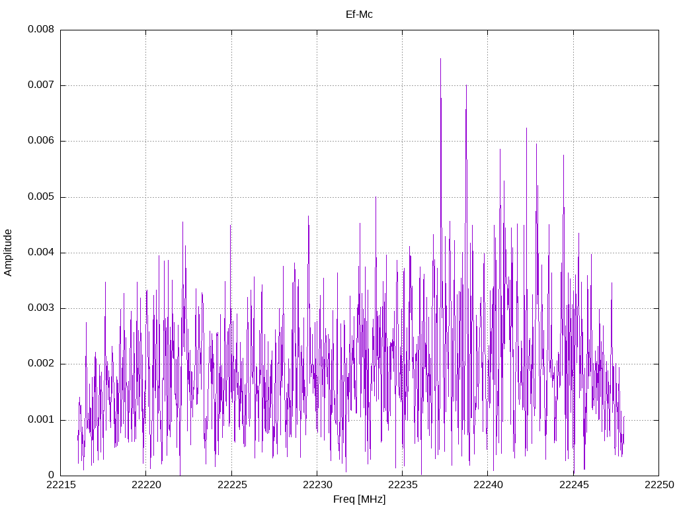Viewport: 677px width, 508px height.
Task: Click the y-axis tick label 0.001
Action: [x=41, y=419]
